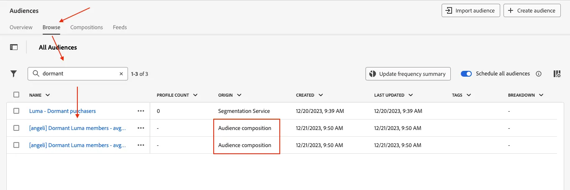This screenshot has width=570, height=190.
Task: Toggle Schedule all audiences switch
Action: tap(466, 74)
